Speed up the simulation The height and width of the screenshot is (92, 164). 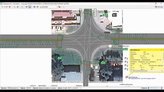[x=27, y=7]
